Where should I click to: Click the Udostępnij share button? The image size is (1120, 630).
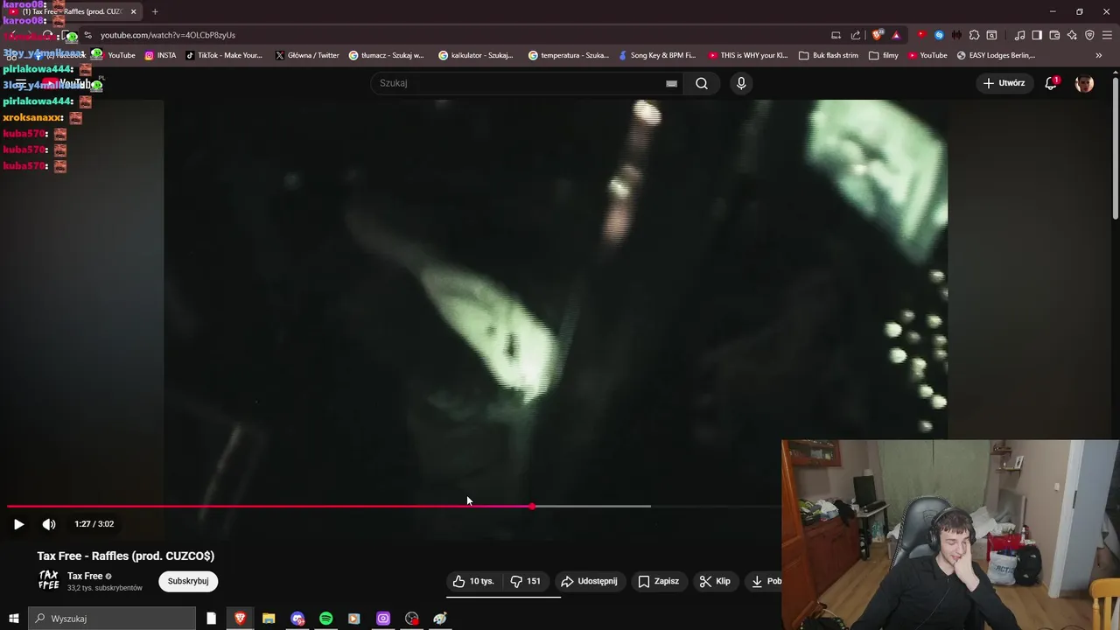pyautogui.click(x=589, y=581)
